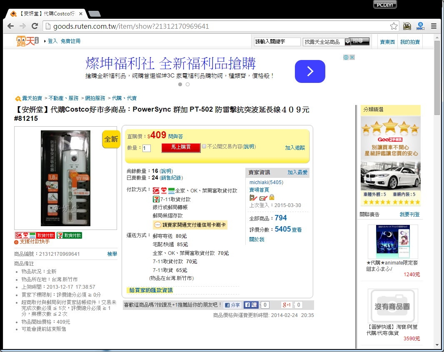Click the 加入追蹤 link
This screenshot has width=444, height=352.
coord(295,148)
